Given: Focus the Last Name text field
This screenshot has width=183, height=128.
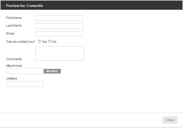Looking at the screenshot, I should [59, 26].
